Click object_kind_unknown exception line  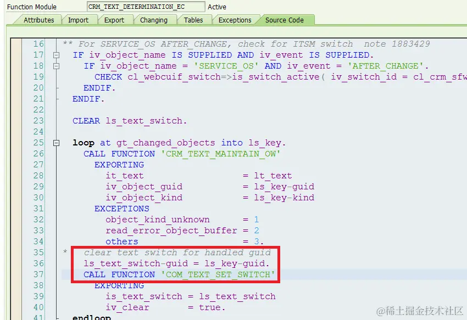(182, 220)
